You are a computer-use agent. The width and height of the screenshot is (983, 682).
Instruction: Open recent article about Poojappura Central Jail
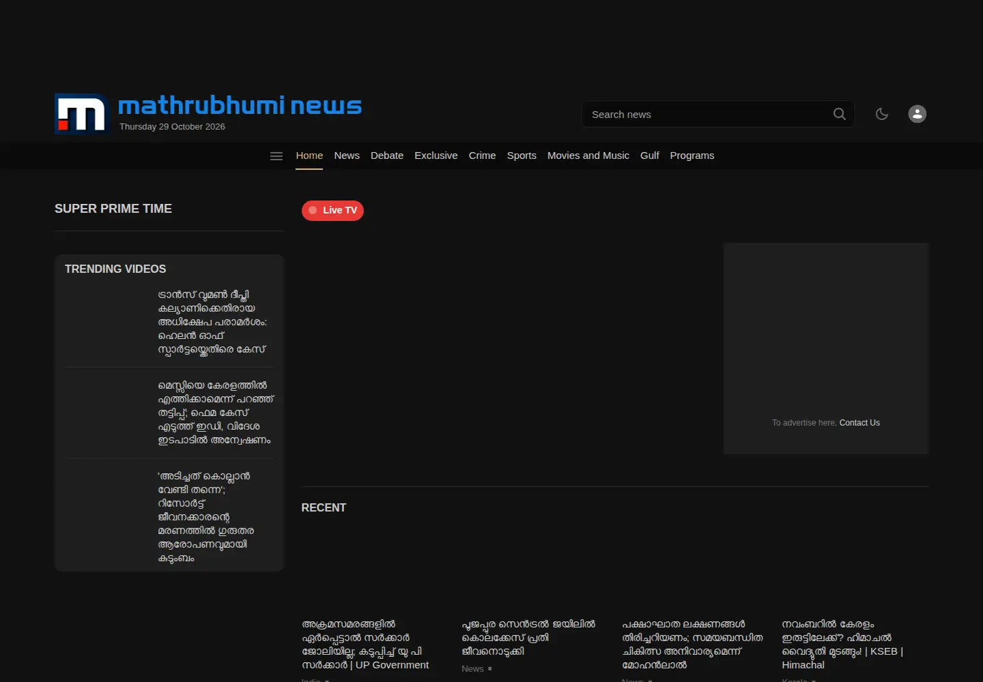coord(528,638)
